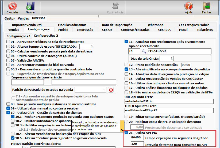Select the WhatsApp tab
220x148 pixels.
point(155,25)
